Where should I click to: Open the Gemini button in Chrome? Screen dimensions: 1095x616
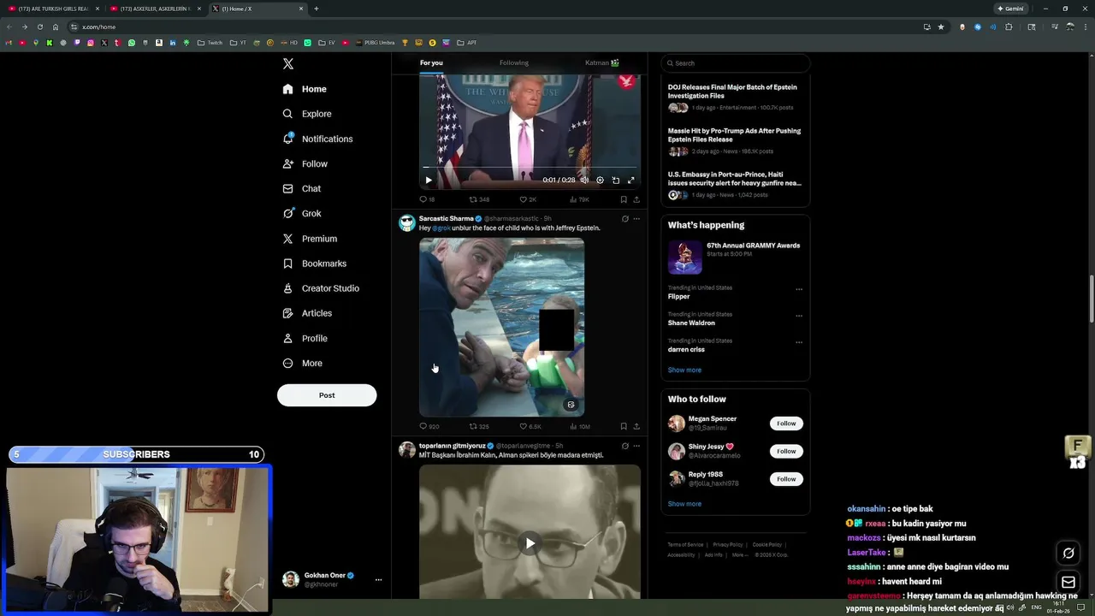(1010, 9)
